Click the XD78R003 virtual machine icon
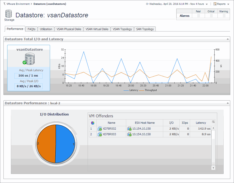Image resolution: width=234 pixels, height=183 pixels. (x=100, y=134)
